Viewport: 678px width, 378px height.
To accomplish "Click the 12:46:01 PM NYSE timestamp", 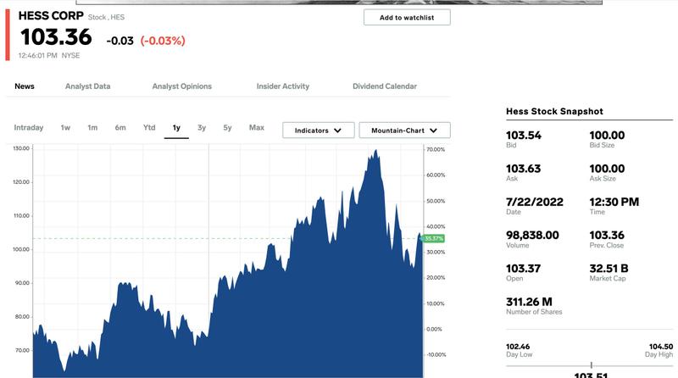I will [49, 55].
